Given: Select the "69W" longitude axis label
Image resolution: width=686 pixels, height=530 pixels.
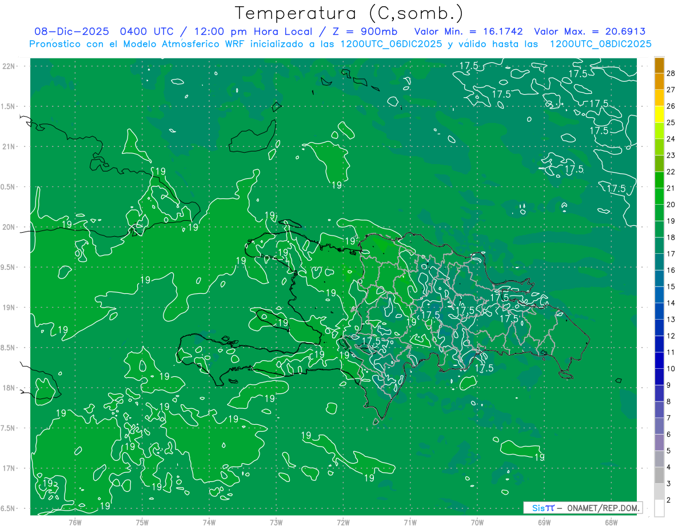Looking at the screenshot, I should (544, 523).
